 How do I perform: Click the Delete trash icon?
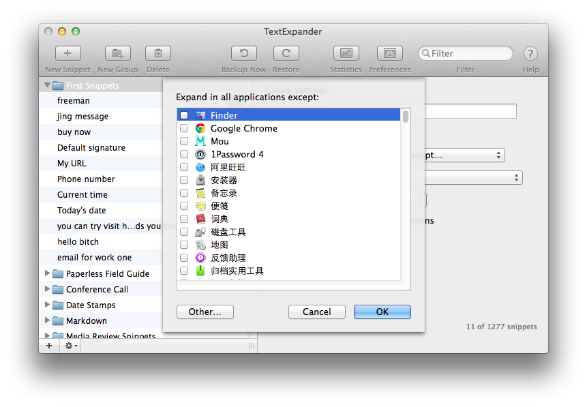(x=158, y=53)
